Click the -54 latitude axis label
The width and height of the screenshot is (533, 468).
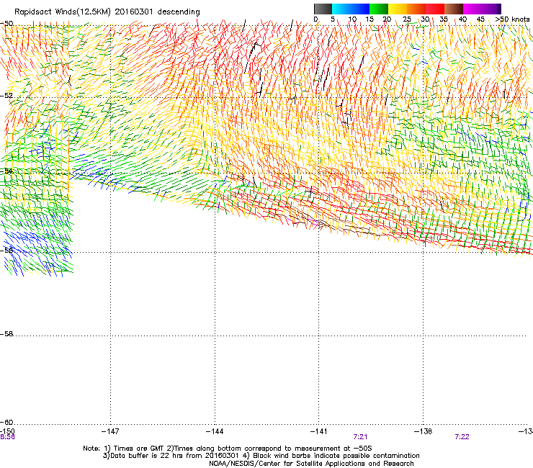click(6, 171)
